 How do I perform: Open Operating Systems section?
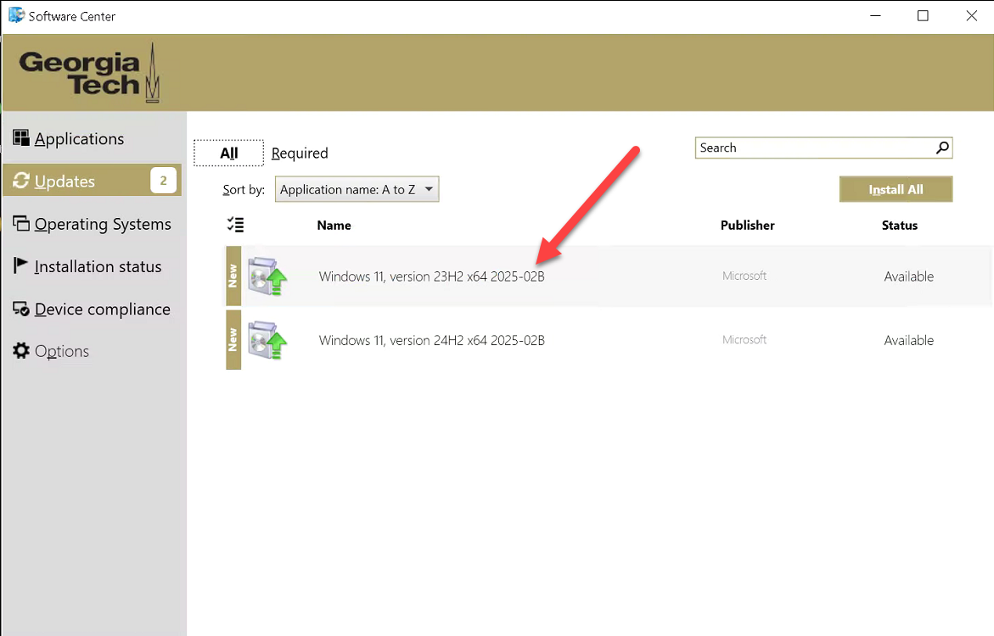tap(103, 224)
